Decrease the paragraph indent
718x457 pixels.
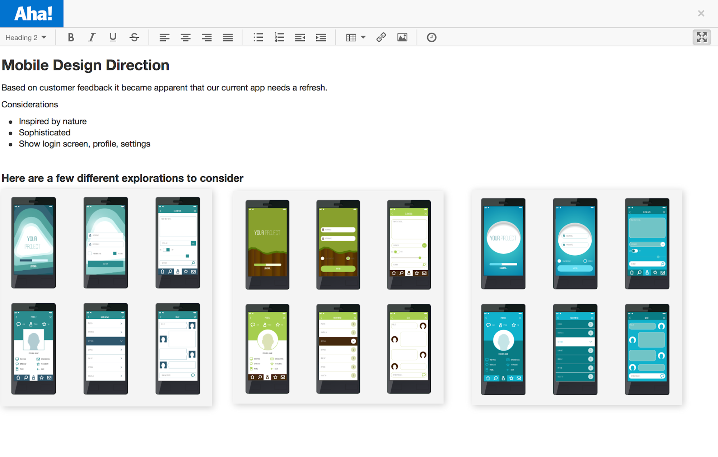[300, 37]
